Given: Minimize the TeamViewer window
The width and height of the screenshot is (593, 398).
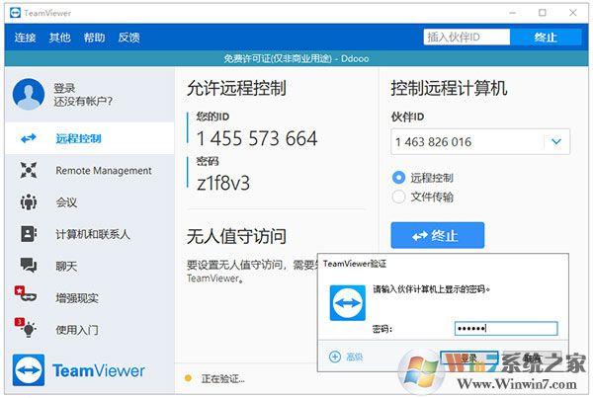Looking at the screenshot, I should [x=512, y=13].
